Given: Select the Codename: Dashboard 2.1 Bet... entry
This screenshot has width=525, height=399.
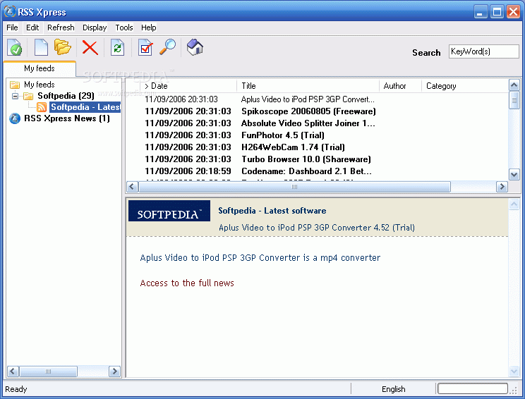Looking at the screenshot, I should (306, 171).
